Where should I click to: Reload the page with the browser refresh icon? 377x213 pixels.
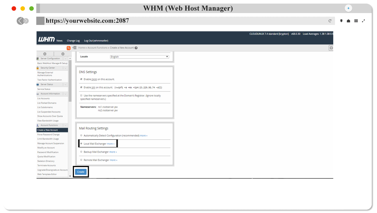point(330,21)
